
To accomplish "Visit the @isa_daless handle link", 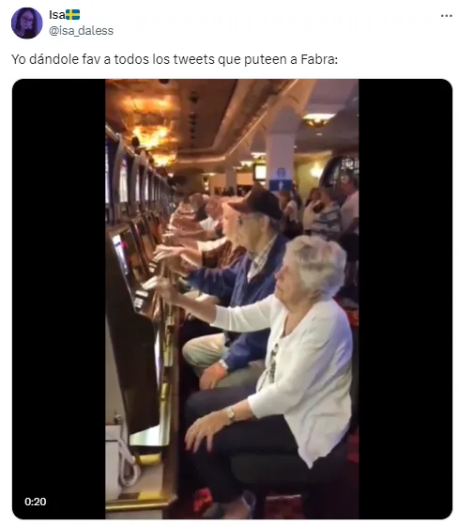I will tap(81, 31).
